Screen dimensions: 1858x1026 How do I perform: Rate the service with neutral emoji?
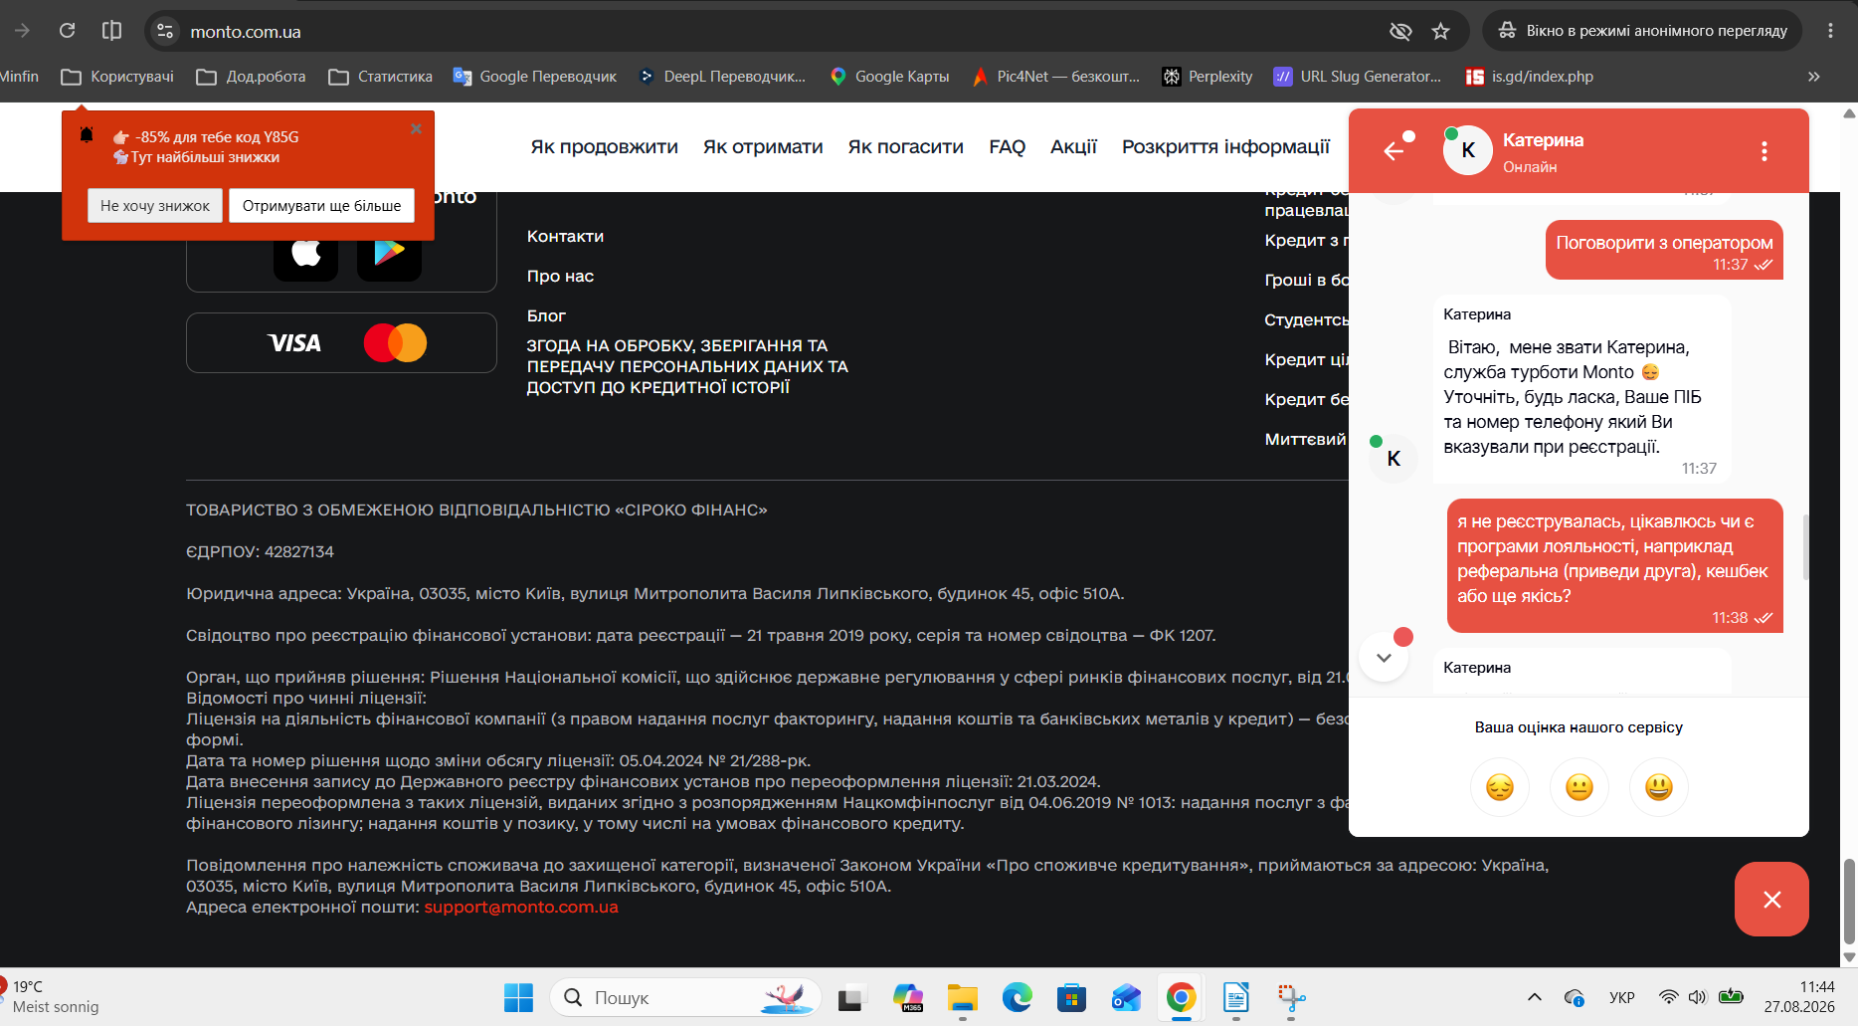(1579, 787)
